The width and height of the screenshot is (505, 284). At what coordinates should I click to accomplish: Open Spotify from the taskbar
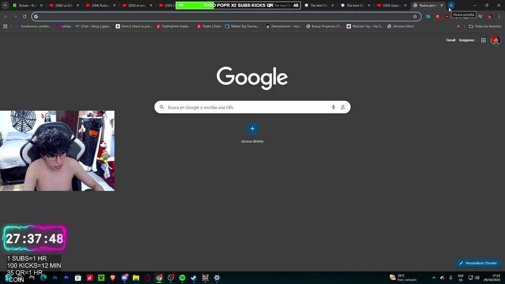coord(182,278)
